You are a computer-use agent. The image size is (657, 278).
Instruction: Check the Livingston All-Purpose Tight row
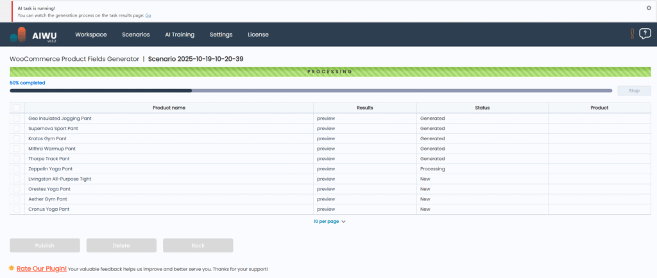[17, 179]
